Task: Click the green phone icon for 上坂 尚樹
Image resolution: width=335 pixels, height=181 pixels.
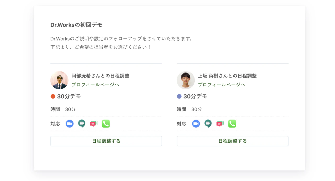Action: 232,124
